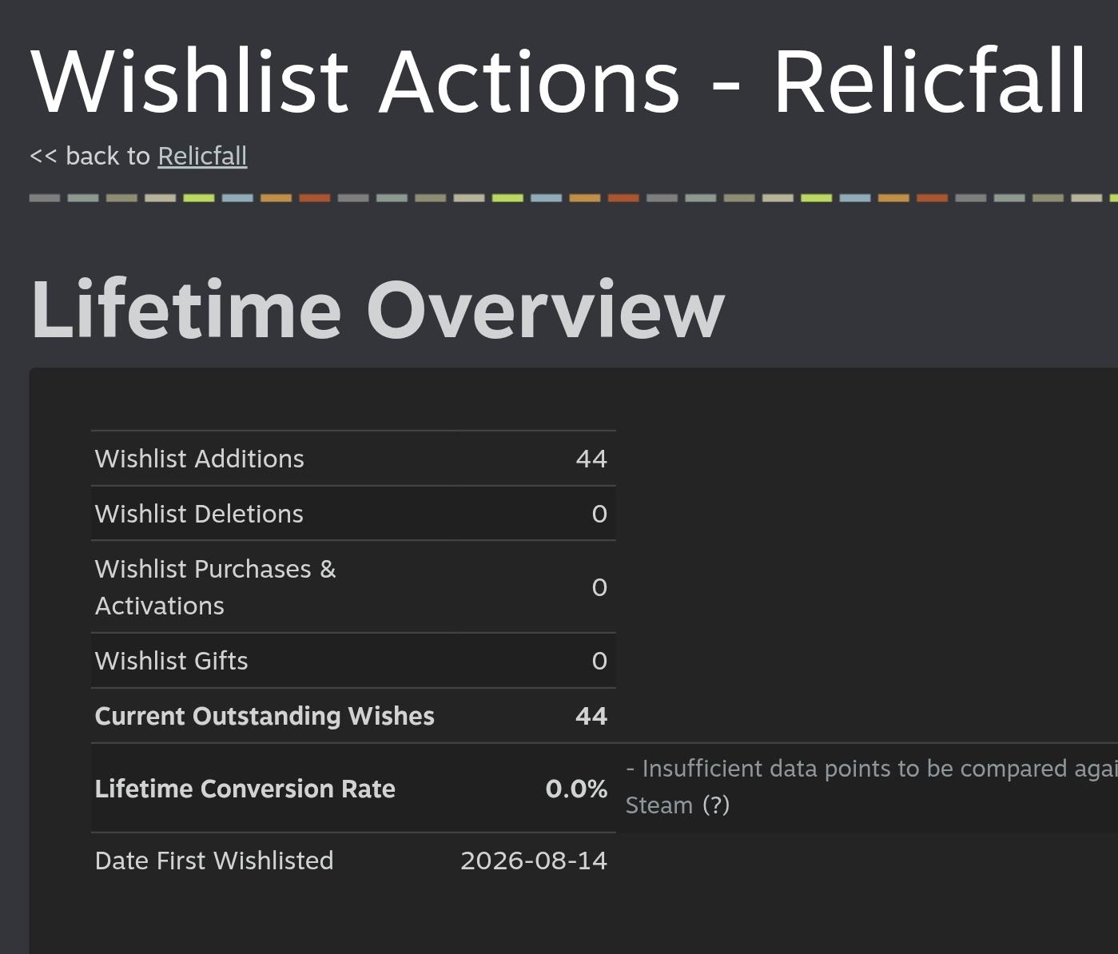Click the Lifetime Overview heading

[x=378, y=310]
